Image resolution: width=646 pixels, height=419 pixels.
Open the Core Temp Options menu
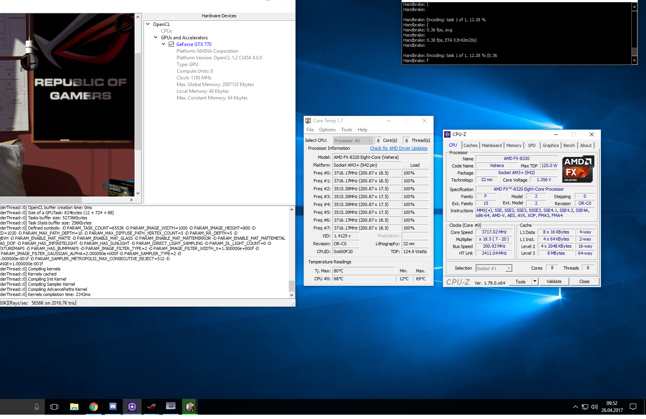pos(327,130)
